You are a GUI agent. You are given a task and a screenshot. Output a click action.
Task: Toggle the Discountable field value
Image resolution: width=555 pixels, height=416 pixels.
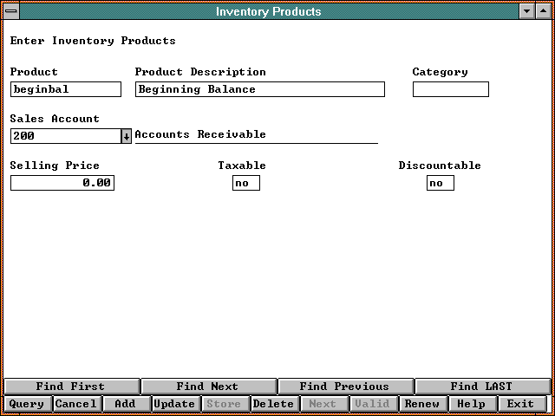click(x=441, y=183)
